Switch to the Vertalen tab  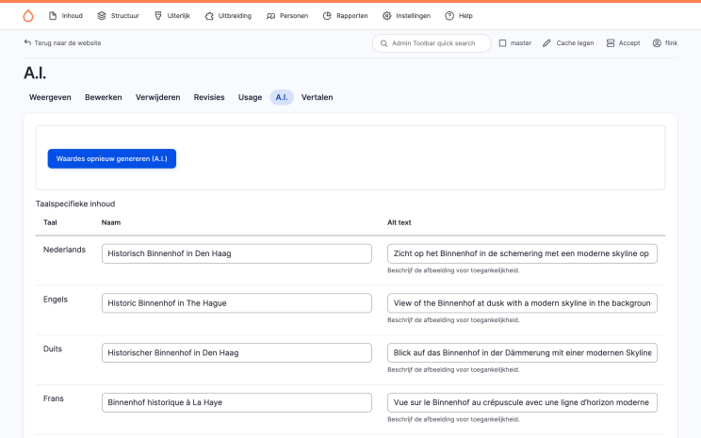[x=317, y=97]
